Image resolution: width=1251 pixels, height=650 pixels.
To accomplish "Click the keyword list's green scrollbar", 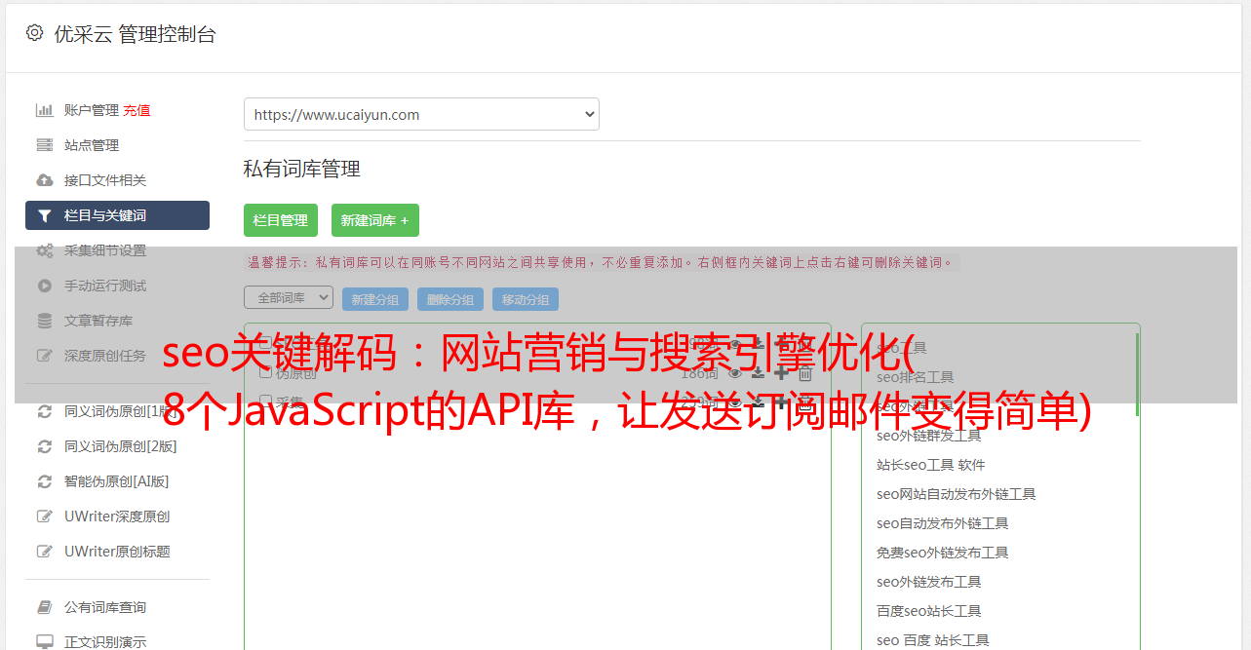I will tap(1137, 374).
